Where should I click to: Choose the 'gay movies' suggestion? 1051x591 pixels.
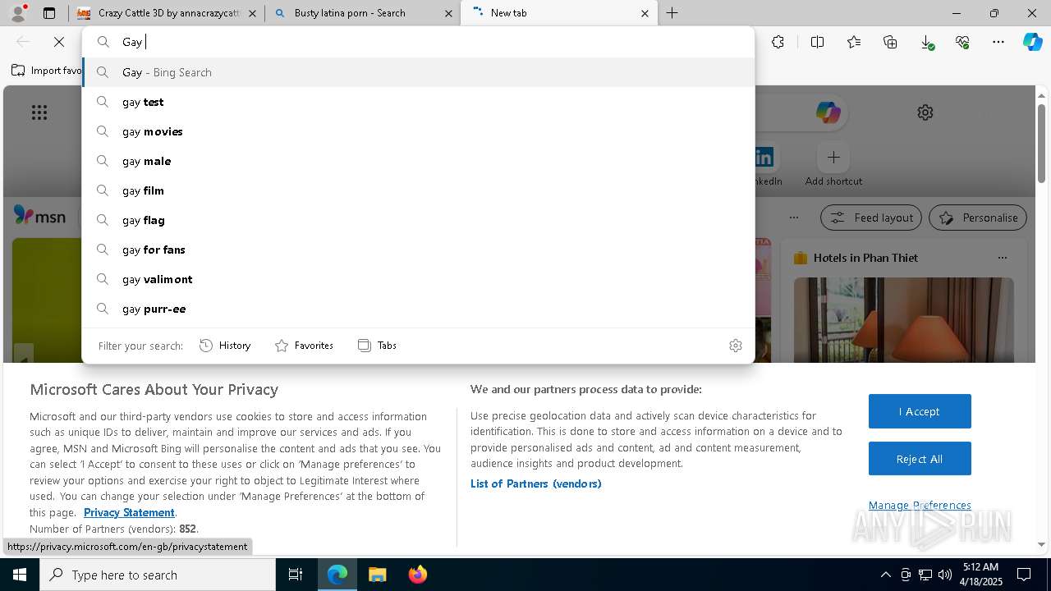(418, 131)
